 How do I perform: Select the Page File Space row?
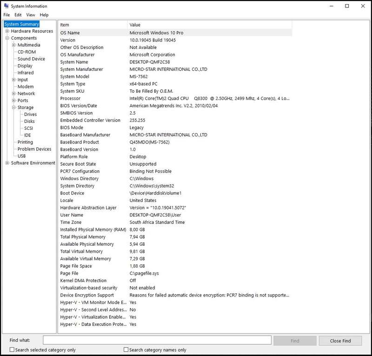point(175,266)
